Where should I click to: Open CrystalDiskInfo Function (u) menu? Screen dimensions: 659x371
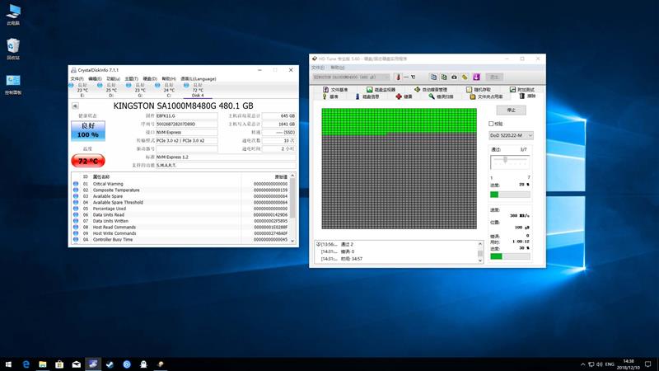click(113, 78)
